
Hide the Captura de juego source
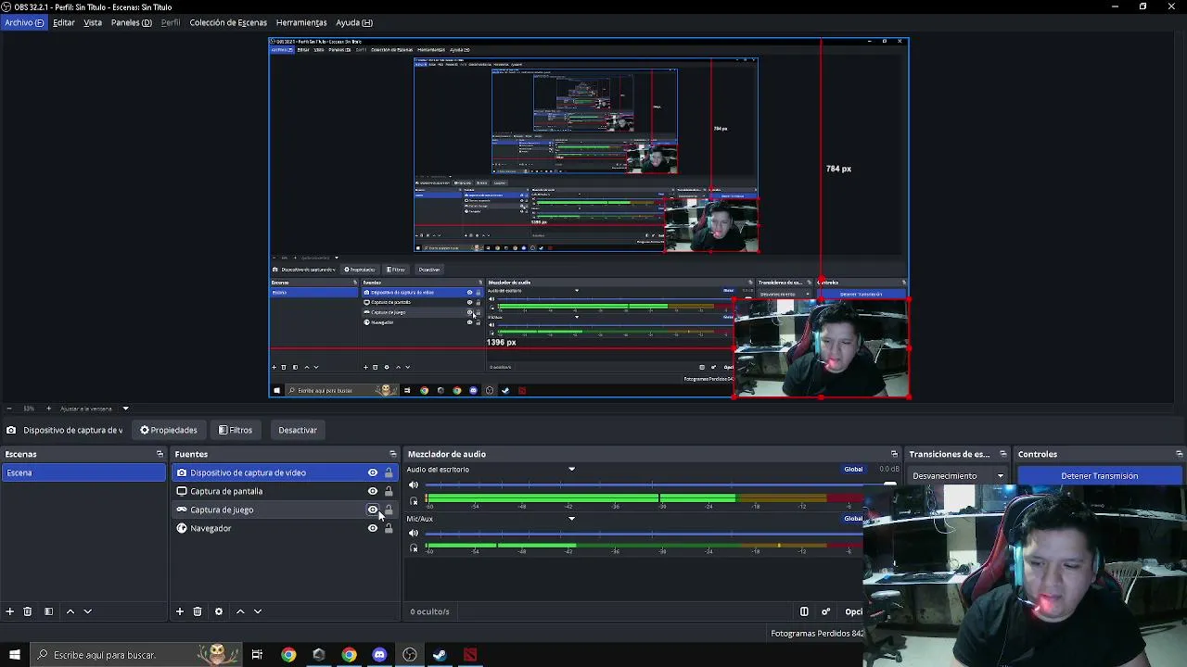[373, 510]
